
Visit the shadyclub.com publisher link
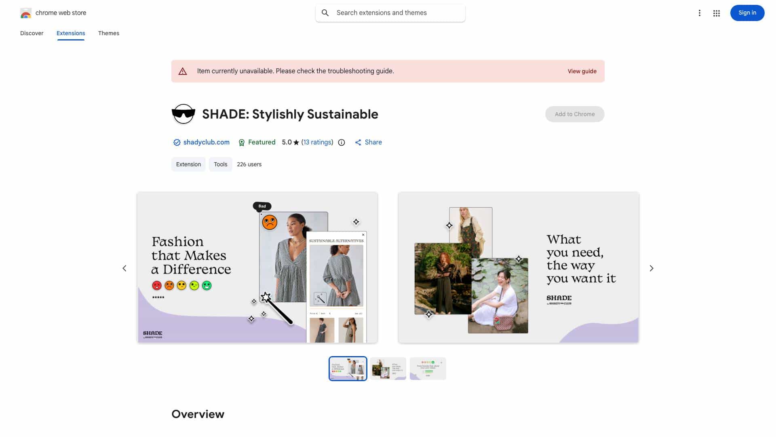click(x=206, y=142)
